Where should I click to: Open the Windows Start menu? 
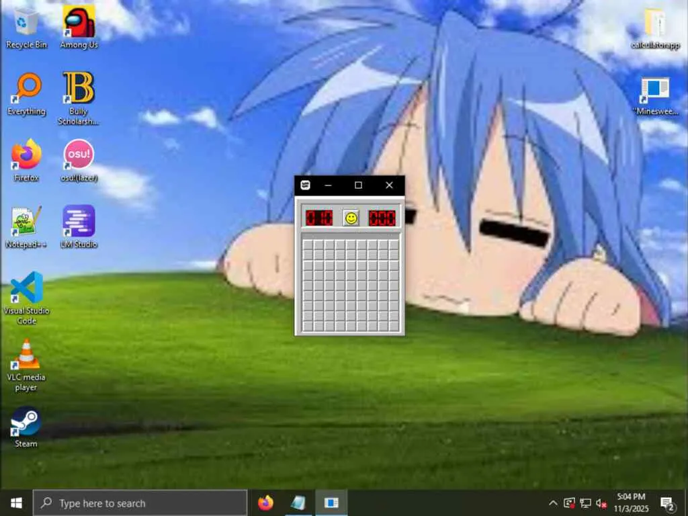(x=16, y=503)
